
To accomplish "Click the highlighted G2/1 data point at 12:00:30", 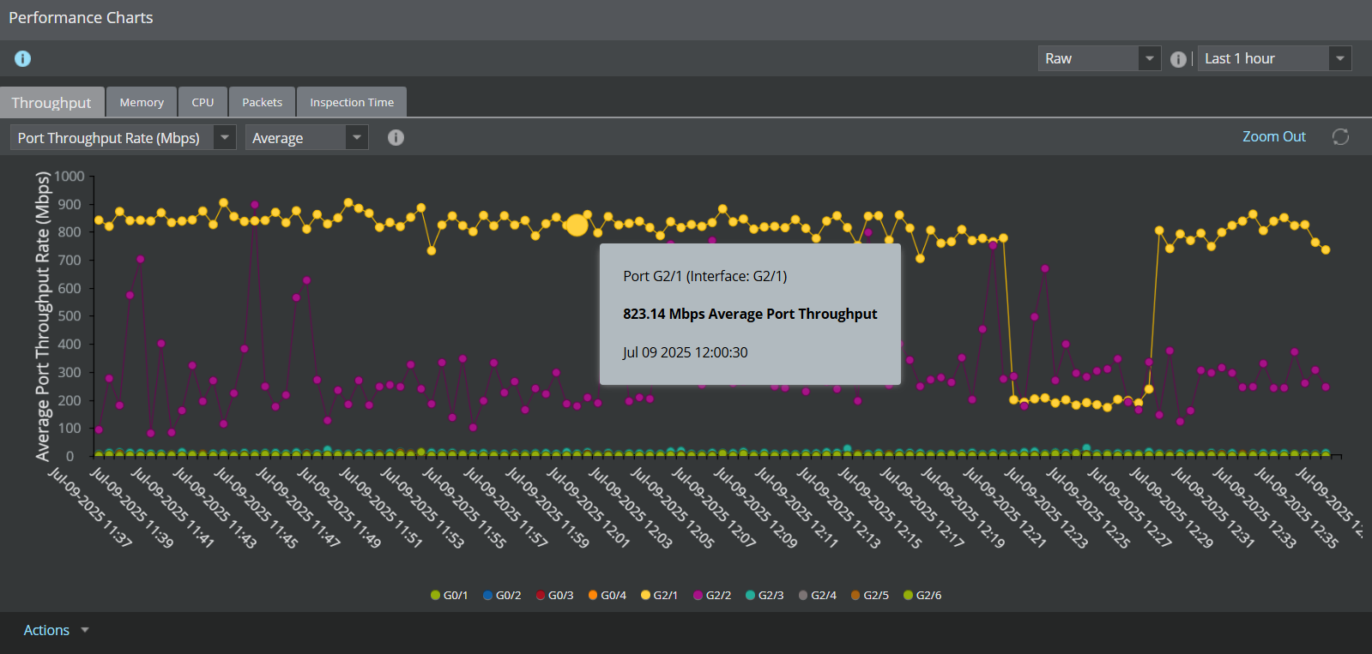I will pos(577,225).
